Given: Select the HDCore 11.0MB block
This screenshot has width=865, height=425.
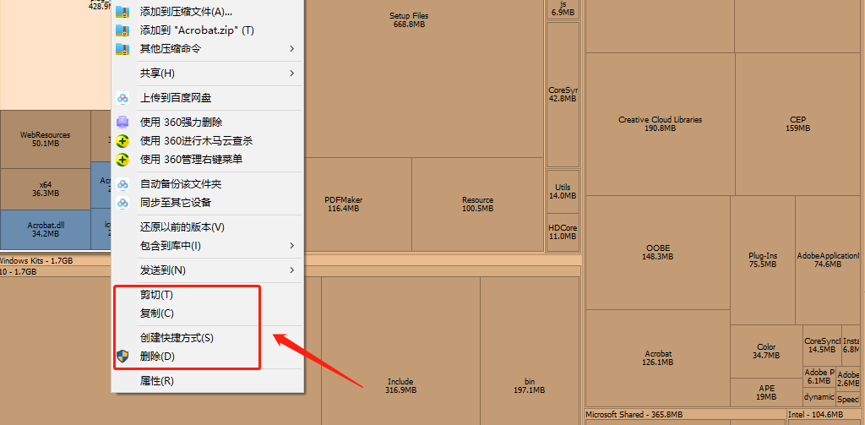Looking at the screenshot, I should [x=563, y=232].
